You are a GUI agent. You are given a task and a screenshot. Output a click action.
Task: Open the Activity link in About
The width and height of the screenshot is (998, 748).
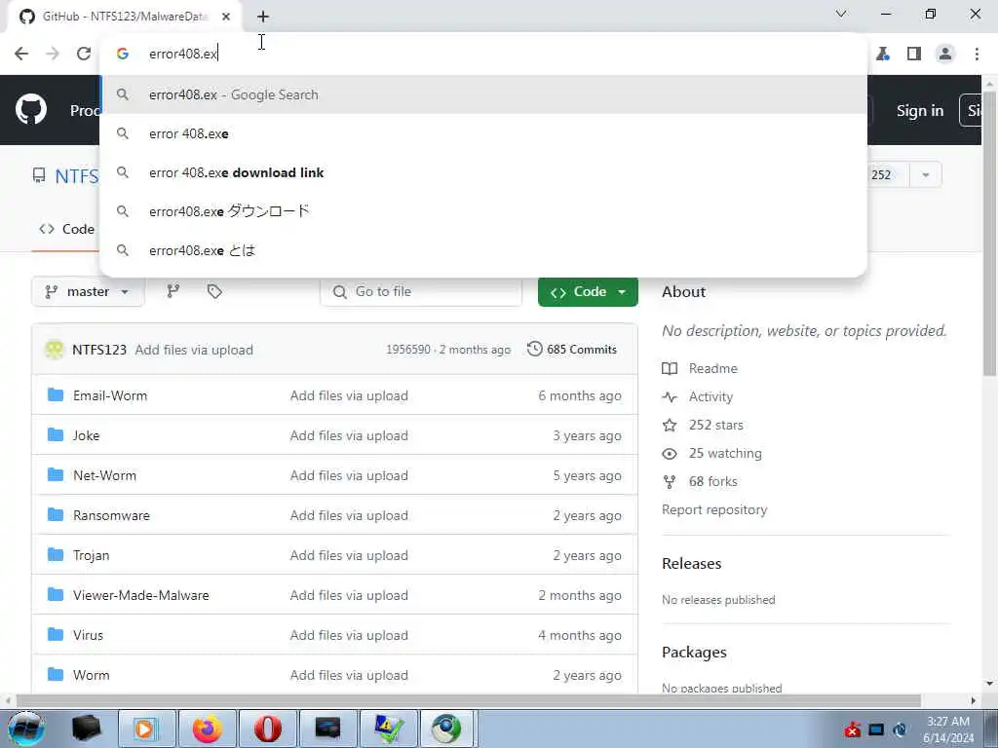click(710, 397)
